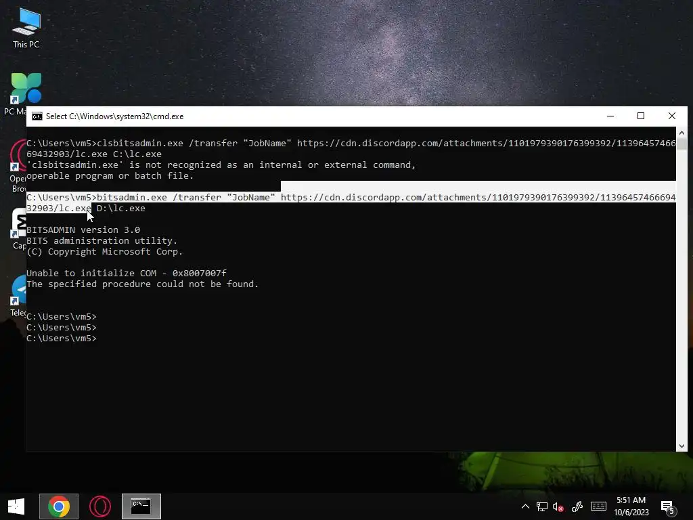Click the console scrollbar thumb
The image size is (693, 520).
pos(681,144)
